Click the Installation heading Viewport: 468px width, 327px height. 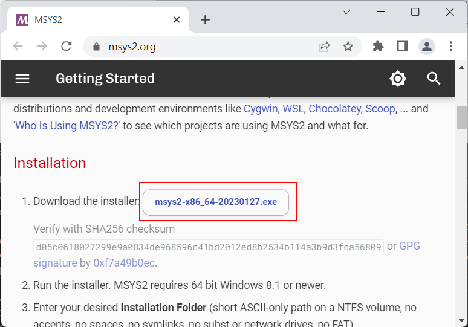(x=50, y=163)
